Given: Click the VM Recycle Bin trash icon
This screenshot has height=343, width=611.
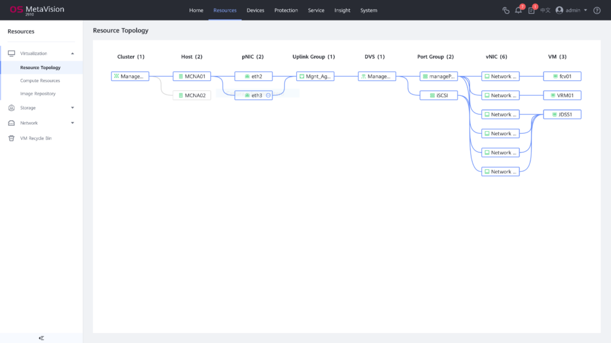Looking at the screenshot, I should point(12,138).
